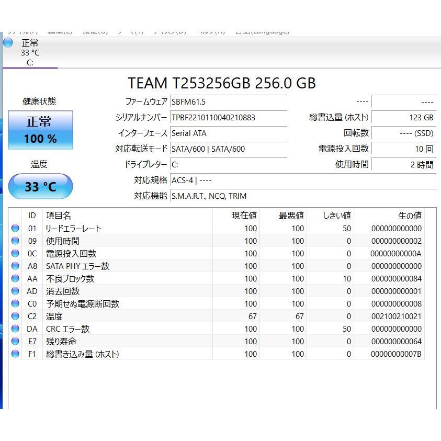Image resolution: width=441 pixels, height=441 pixels.
Task: Select the 総書き込み量 (ホスト) attribute name
Action: (83, 354)
